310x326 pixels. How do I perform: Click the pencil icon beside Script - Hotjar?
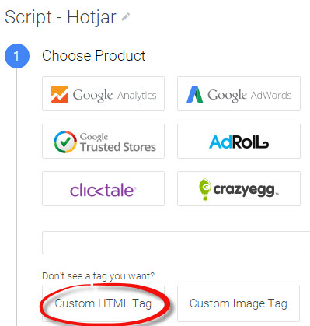click(126, 17)
